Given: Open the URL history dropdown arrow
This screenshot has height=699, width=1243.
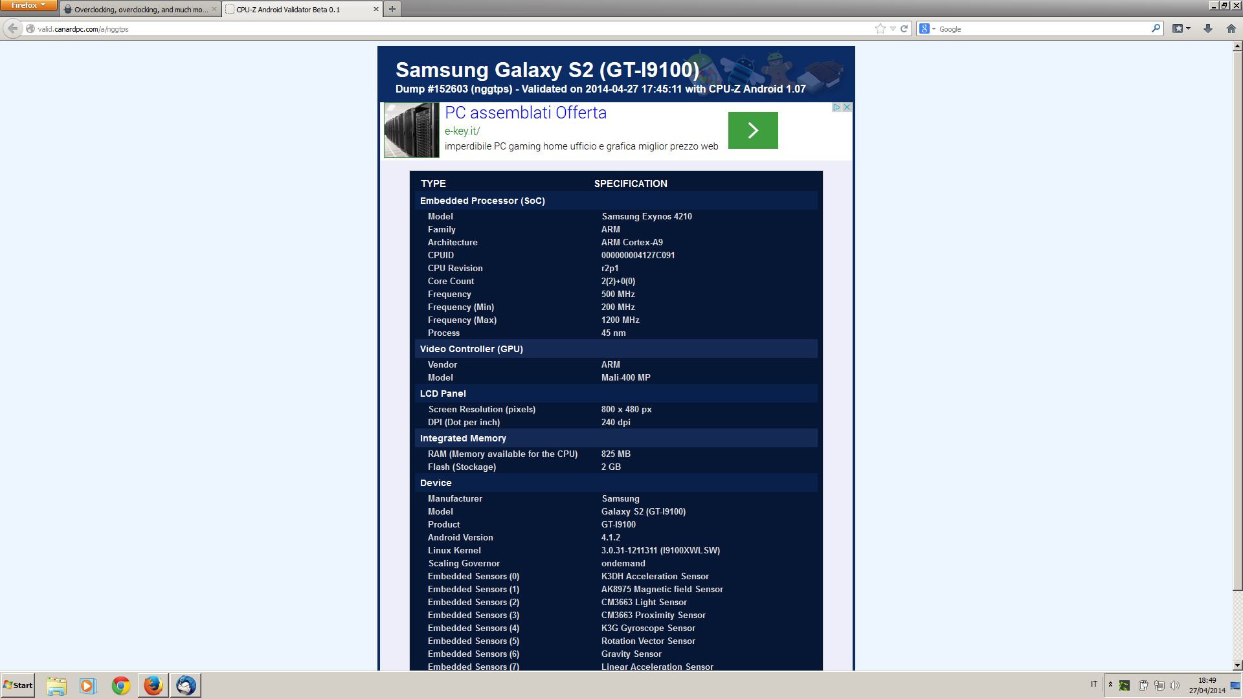Looking at the screenshot, I should tap(893, 28).
